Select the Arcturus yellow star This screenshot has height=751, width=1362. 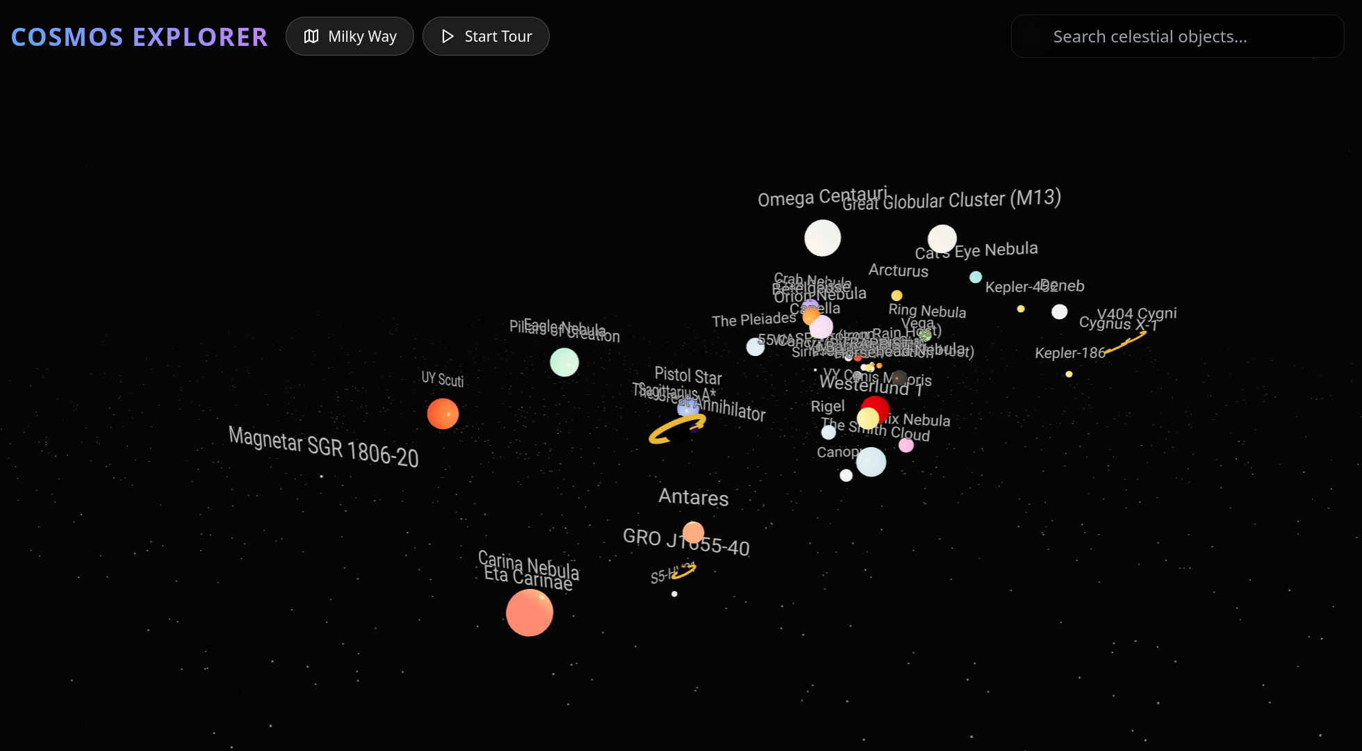pyautogui.click(x=896, y=296)
